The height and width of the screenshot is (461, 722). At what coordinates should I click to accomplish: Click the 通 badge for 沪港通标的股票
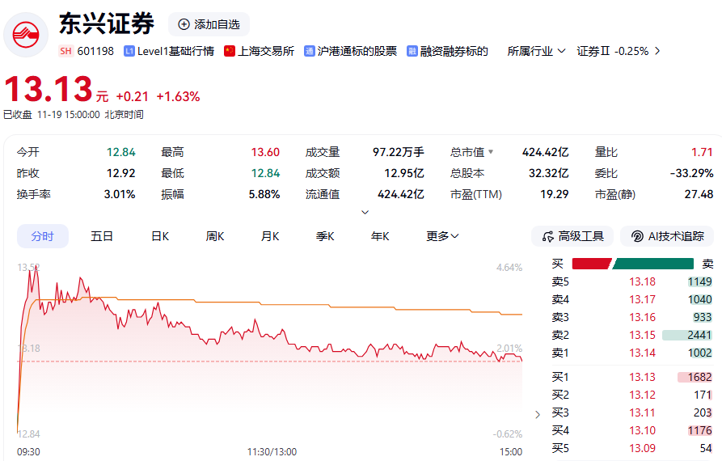coord(310,51)
